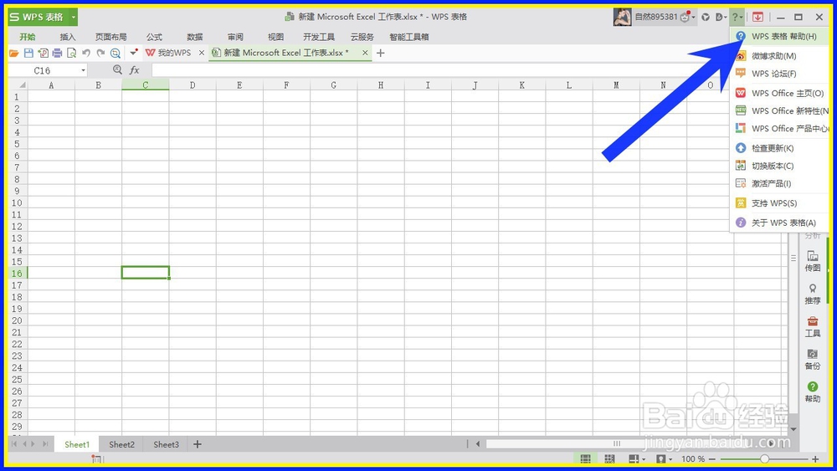The width and height of the screenshot is (837, 471).
Task: Undo the last action
Action: [x=86, y=54]
